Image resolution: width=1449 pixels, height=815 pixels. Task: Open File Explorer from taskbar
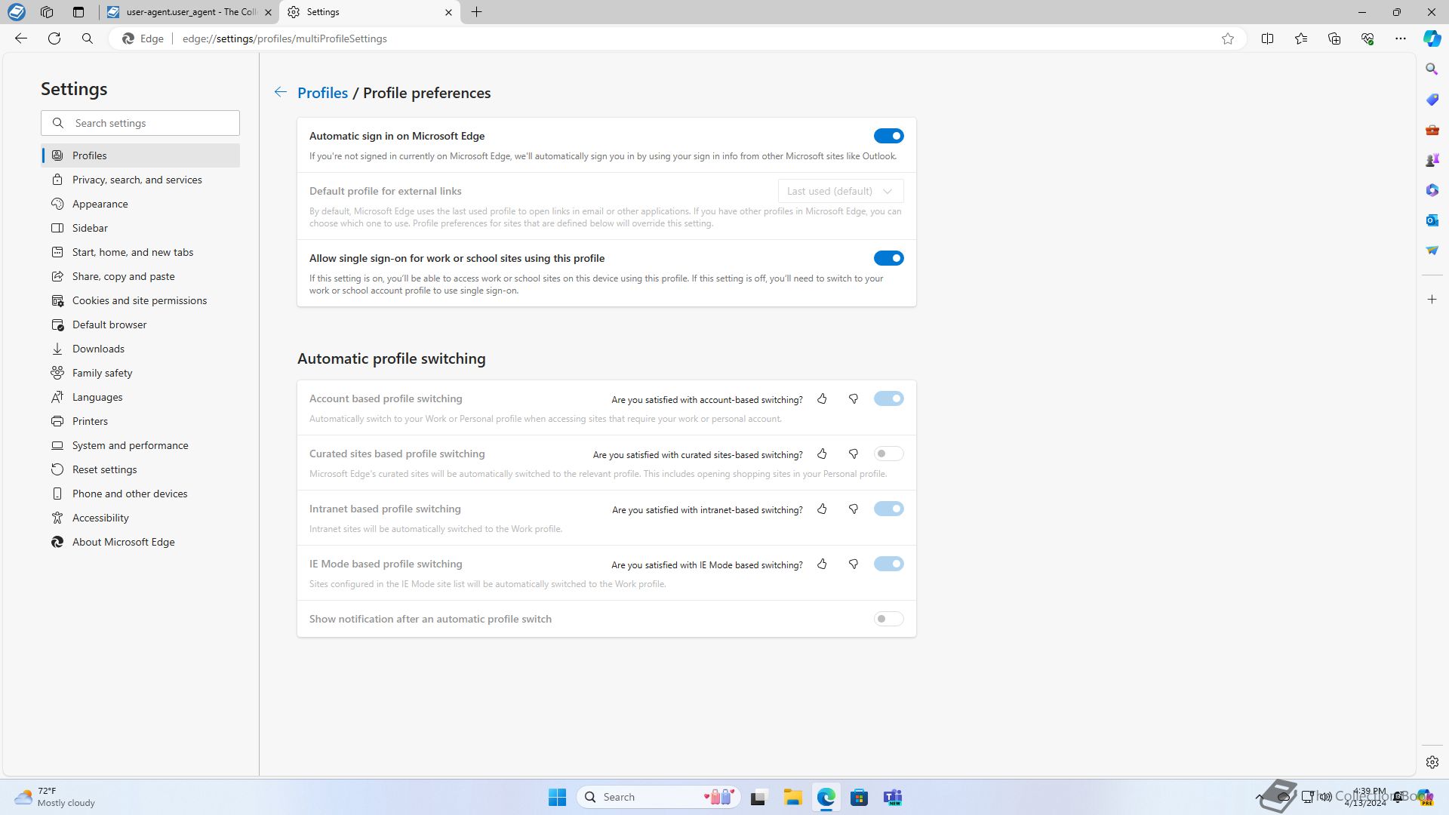[x=792, y=797]
